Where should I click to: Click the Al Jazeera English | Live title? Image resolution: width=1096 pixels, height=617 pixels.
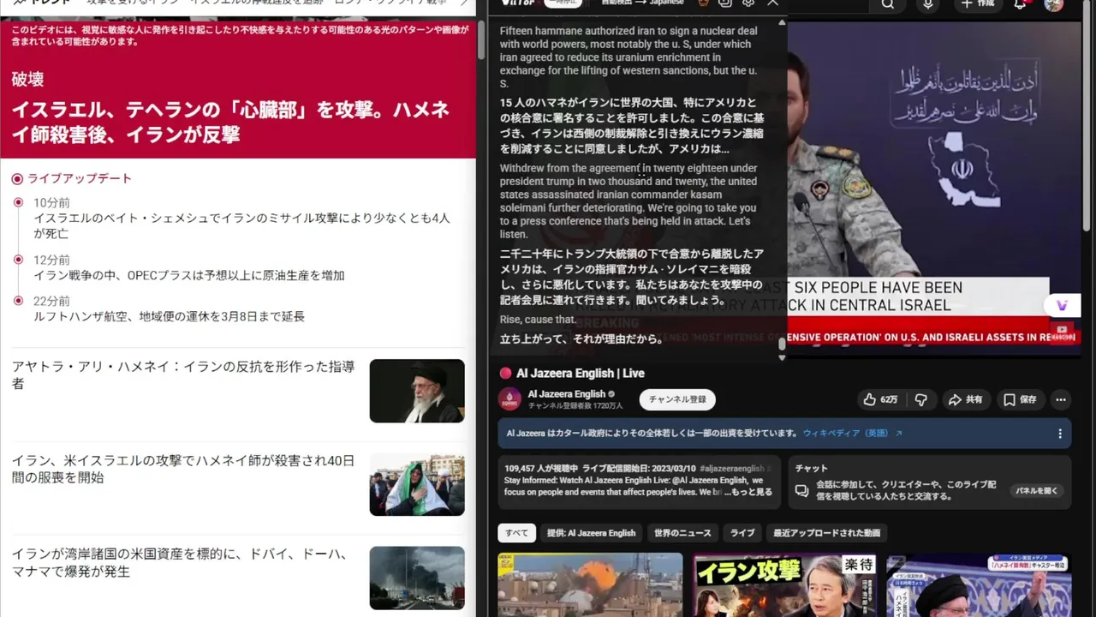point(580,374)
